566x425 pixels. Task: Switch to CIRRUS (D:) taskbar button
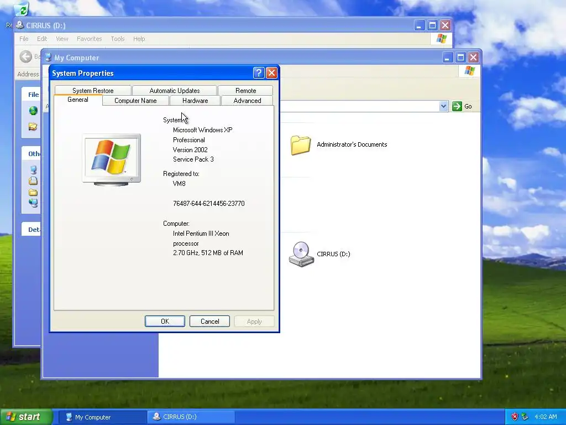191,417
